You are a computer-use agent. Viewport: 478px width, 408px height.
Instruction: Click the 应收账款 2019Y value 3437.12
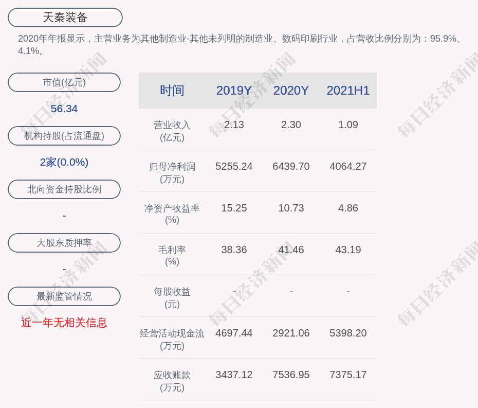(234, 375)
